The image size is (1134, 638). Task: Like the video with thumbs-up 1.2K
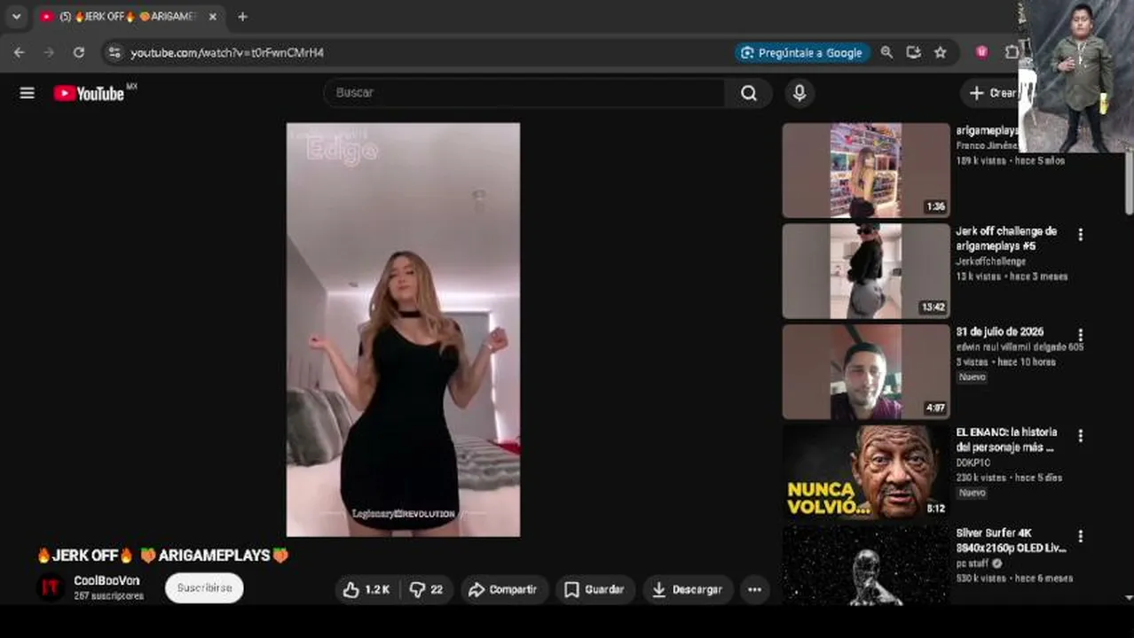366,589
